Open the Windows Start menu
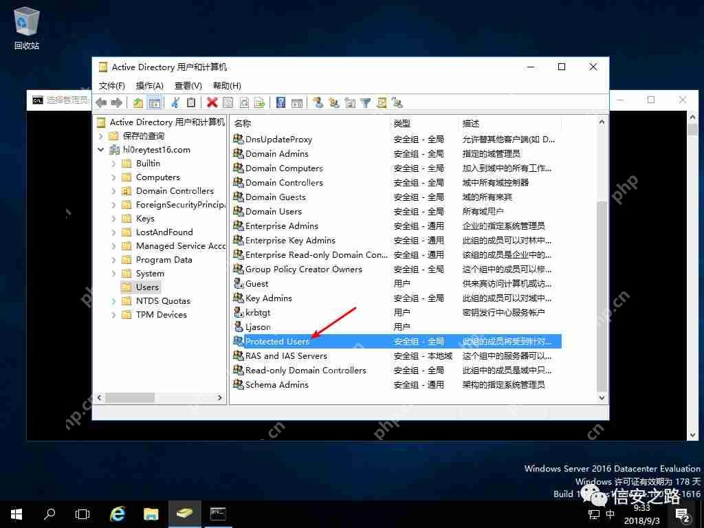 [x=16, y=514]
